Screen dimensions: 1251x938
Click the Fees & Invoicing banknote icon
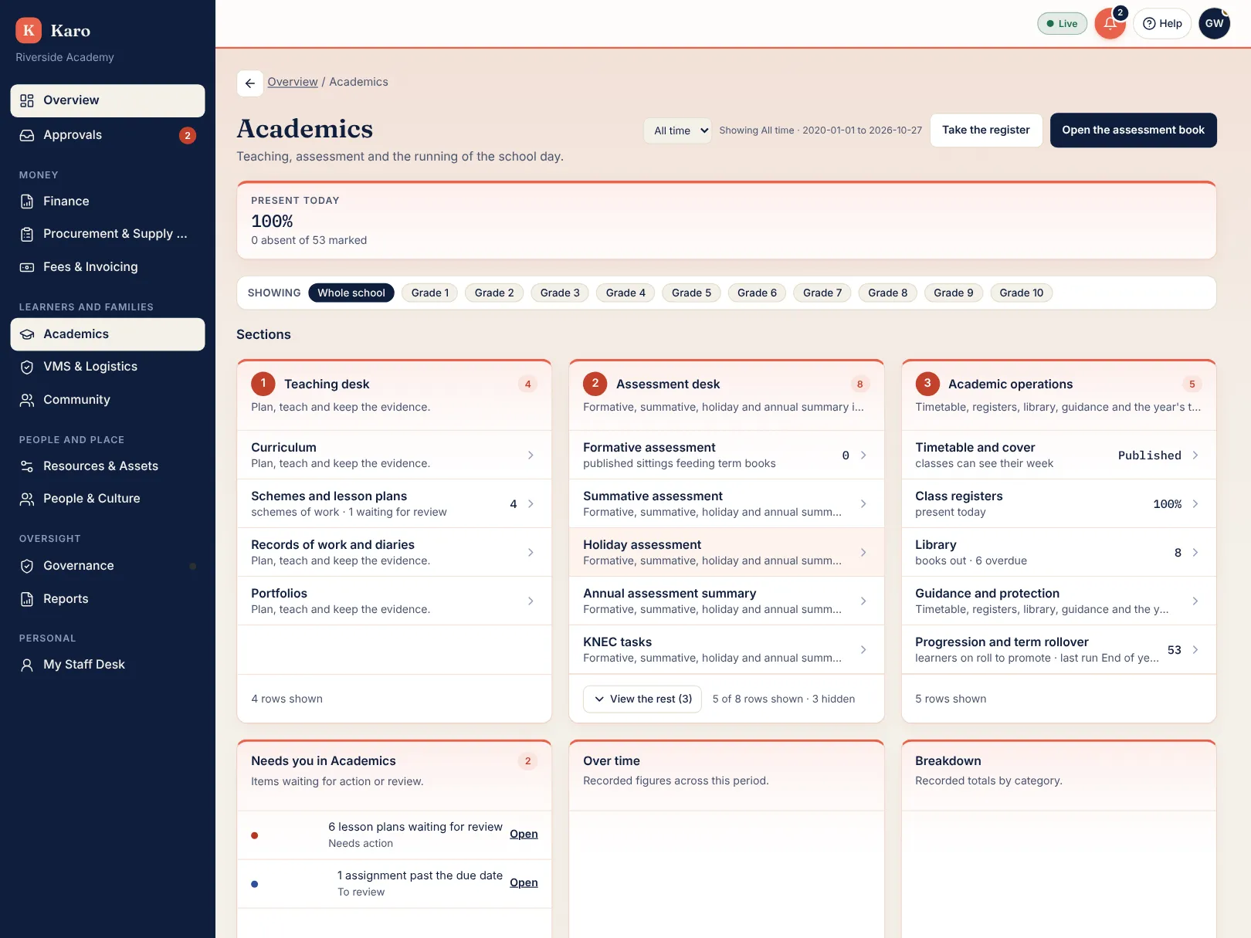click(x=27, y=267)
